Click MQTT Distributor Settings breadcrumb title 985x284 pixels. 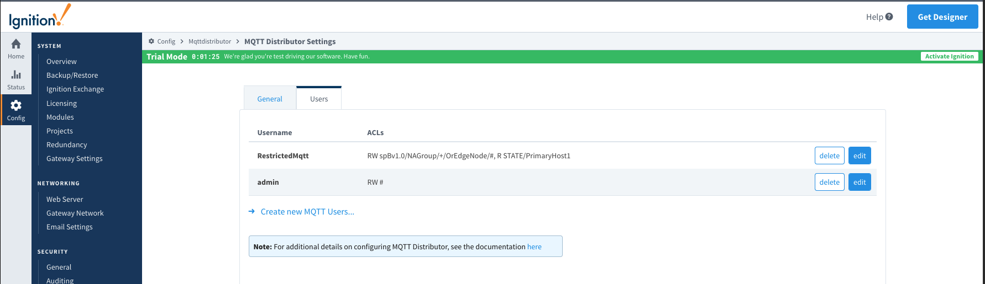tap(290, 41)
